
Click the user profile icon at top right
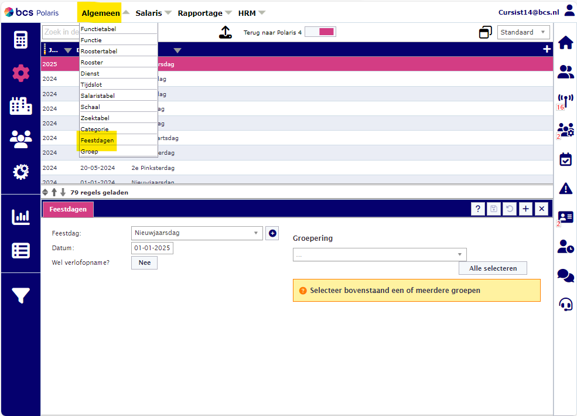coord(569,11)
